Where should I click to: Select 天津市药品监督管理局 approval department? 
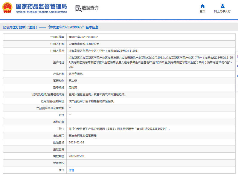(83, 135)
